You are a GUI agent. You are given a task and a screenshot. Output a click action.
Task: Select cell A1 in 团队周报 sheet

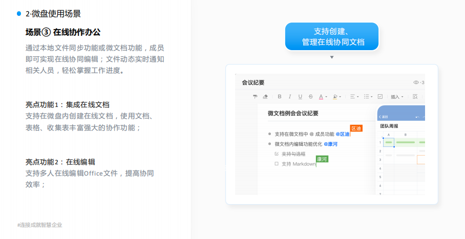click(x=389, y=142)
